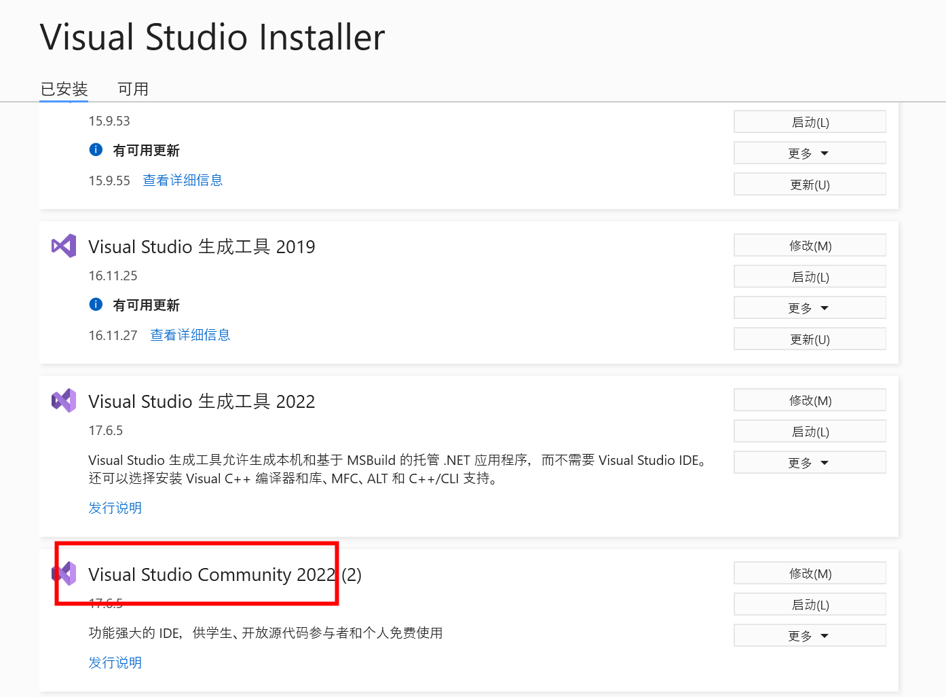
Task: Launch Visual Studio 生成工具 2019
Action: point(810,277)
